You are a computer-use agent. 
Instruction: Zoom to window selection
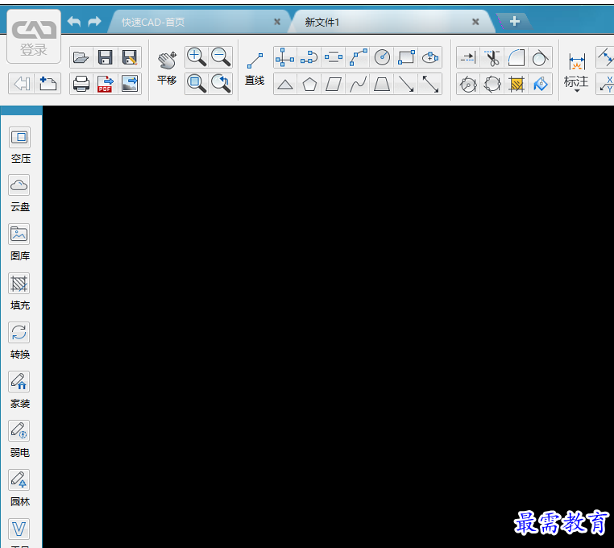[x=197, y=84]
